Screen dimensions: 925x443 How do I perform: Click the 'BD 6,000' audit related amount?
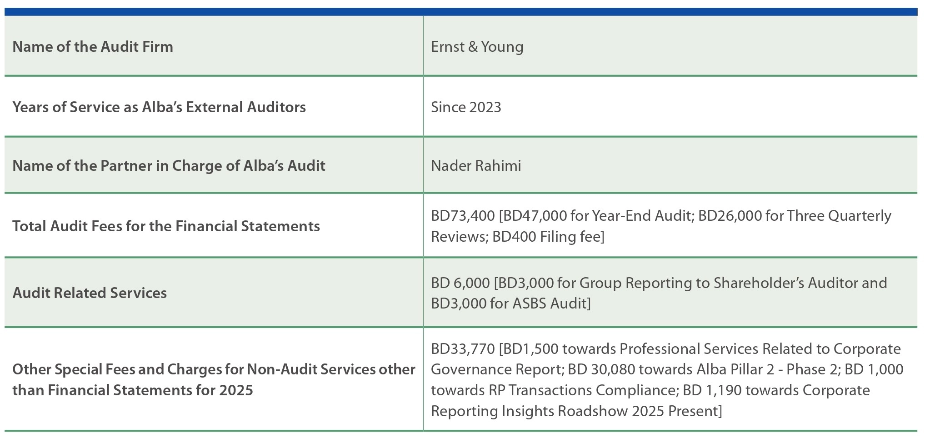coord(460,283)
